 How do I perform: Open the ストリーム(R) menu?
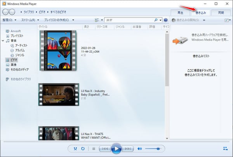pyautogui.click(x=30, y=20)
